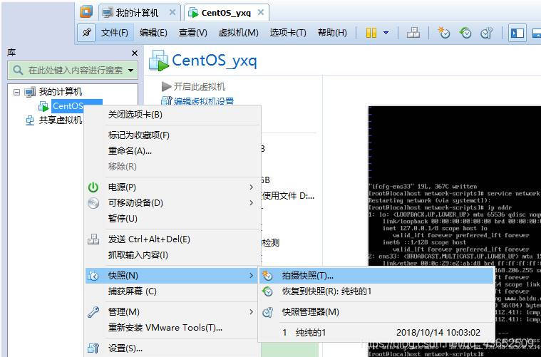Switch to the CentOS_yxq tab
The image size is (541, 357).
[226, 13]
